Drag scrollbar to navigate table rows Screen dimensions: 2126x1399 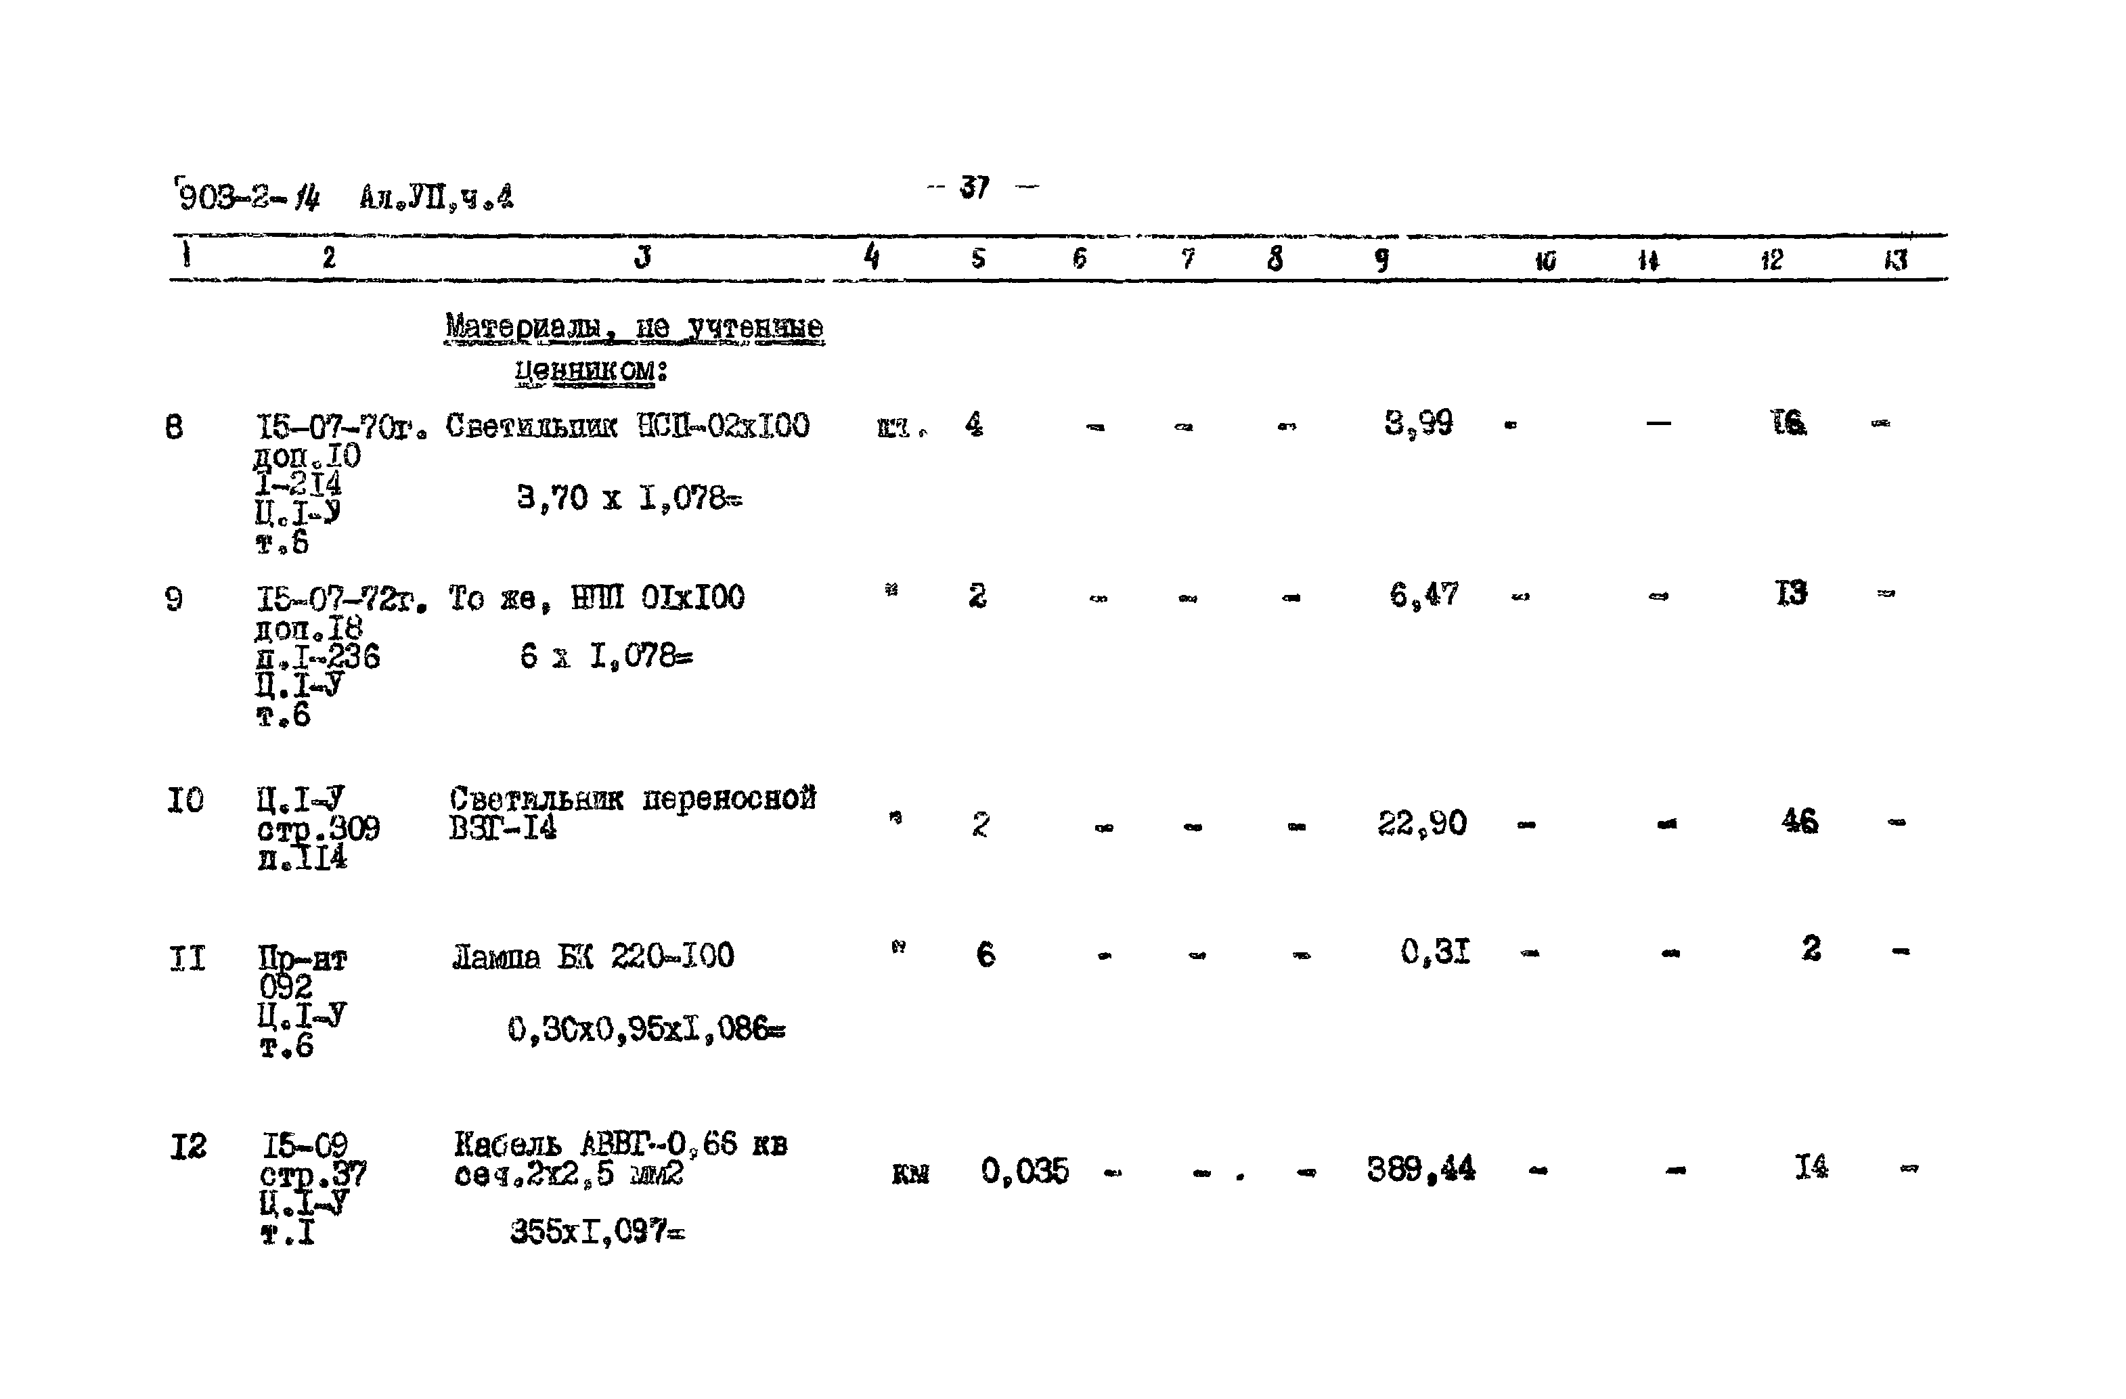(2115, 700)
